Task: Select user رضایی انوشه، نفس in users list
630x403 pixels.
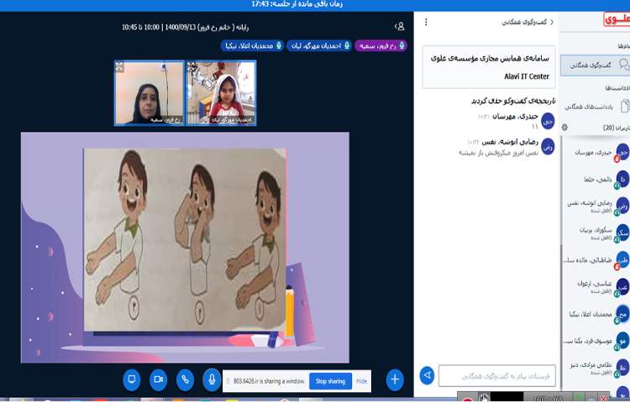Action: click(596, 206)
